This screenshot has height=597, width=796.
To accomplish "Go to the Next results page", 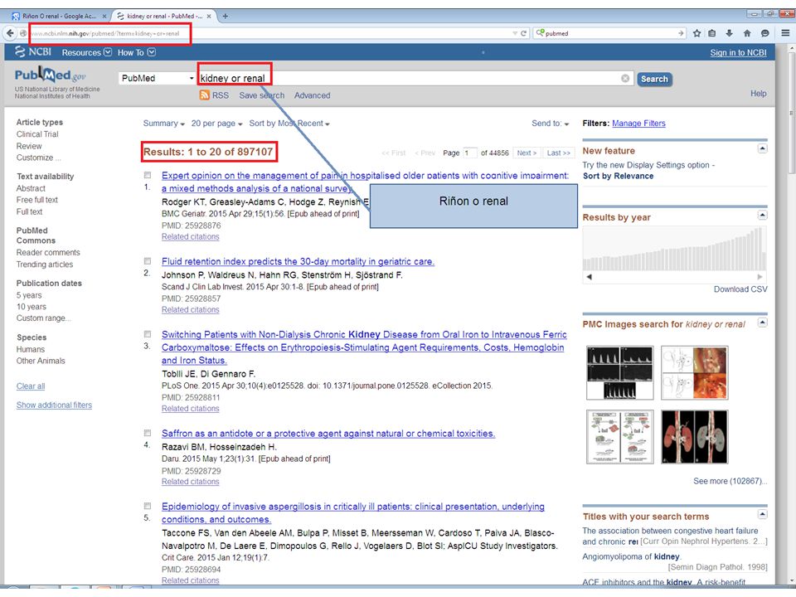I will coord(527,153).
